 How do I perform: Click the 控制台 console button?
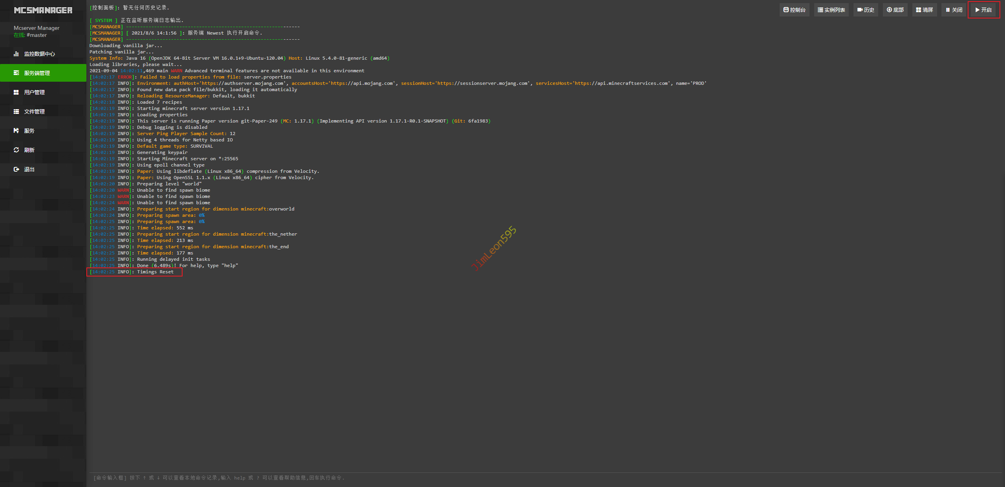coord(794,10)
